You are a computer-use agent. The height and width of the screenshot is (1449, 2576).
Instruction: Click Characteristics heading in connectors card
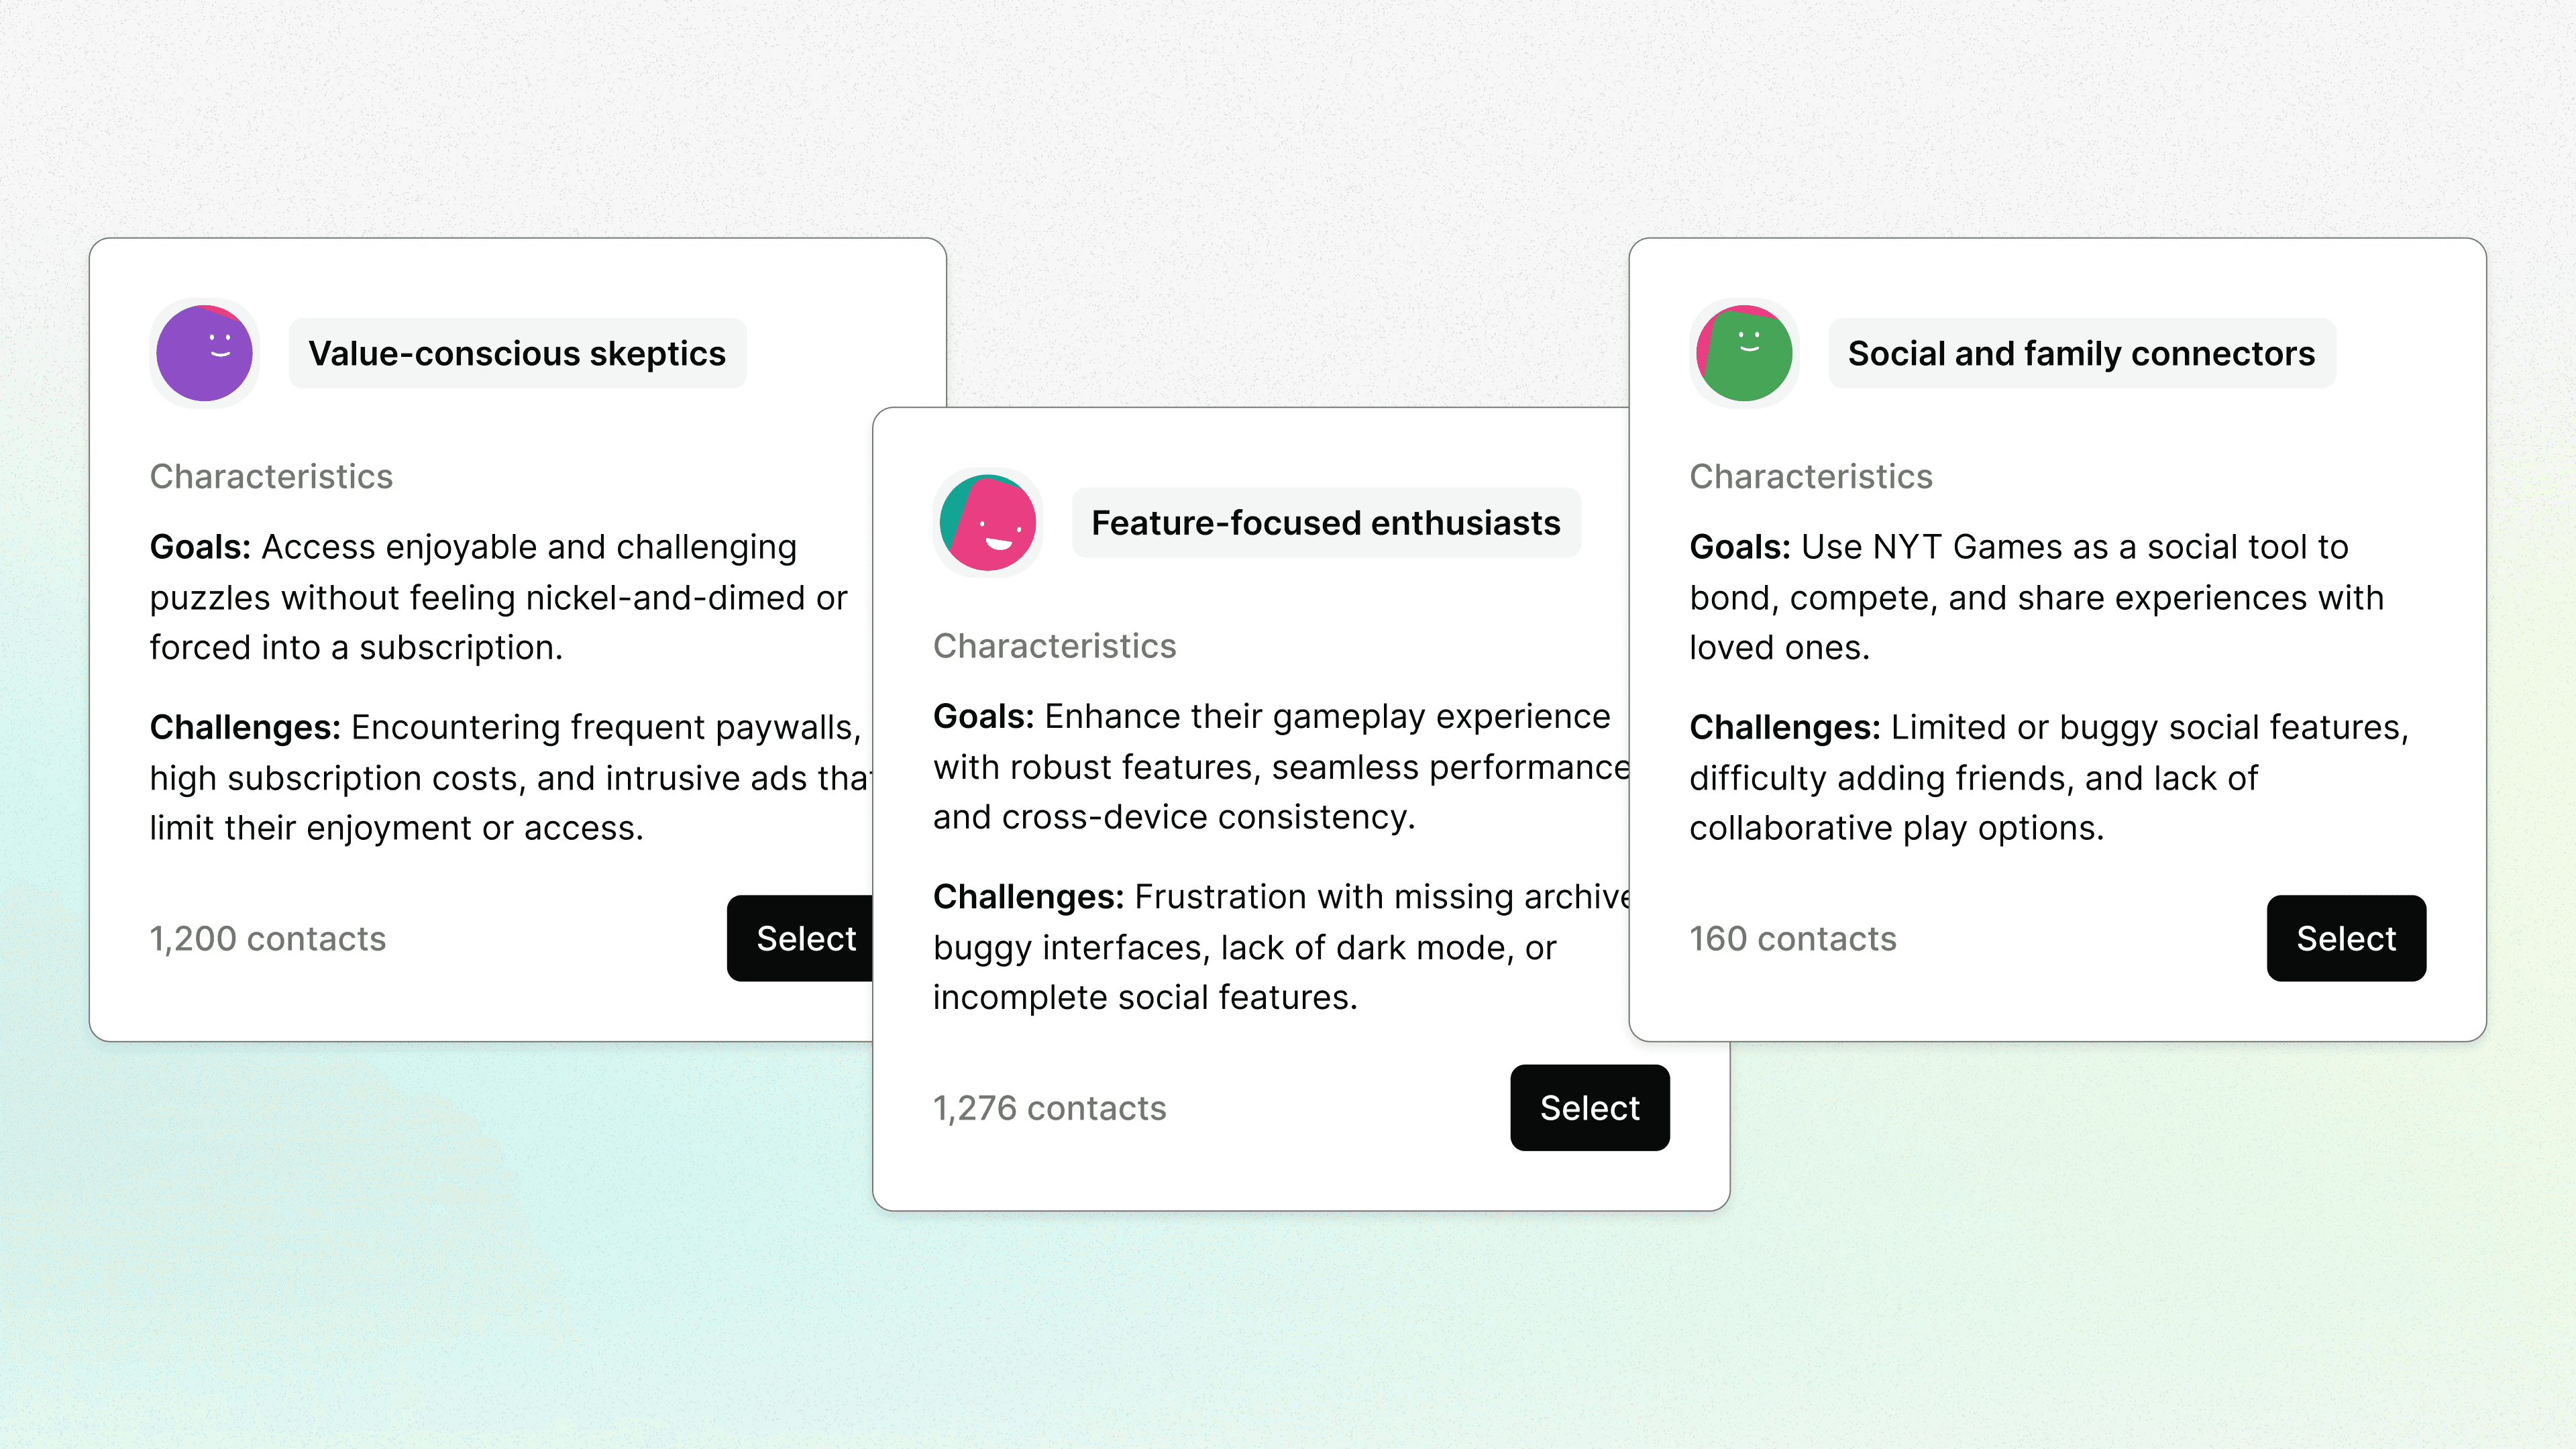point(1811,476)
